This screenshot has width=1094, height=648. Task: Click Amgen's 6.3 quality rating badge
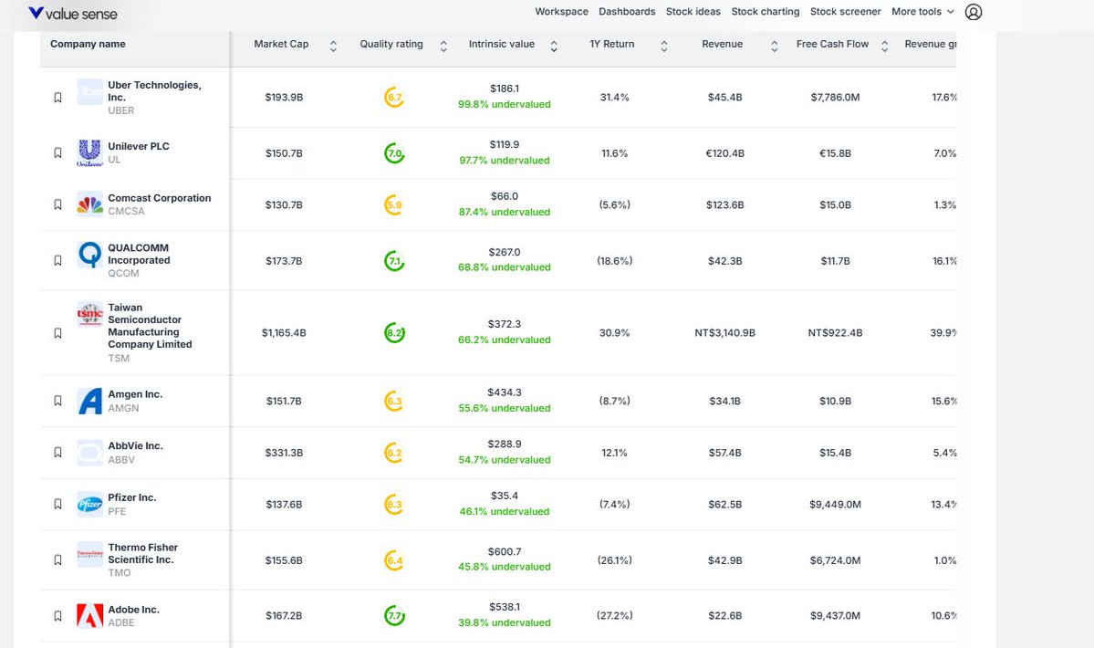pos(394,401)
